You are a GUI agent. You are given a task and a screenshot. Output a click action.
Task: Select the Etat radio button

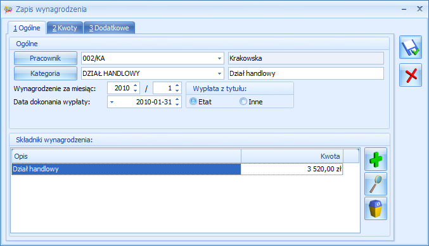pos(193,102)
